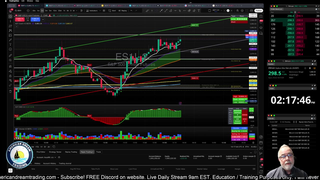
Task: Expand the chart legend chevron beside BUY
Action: coord(43,19)
